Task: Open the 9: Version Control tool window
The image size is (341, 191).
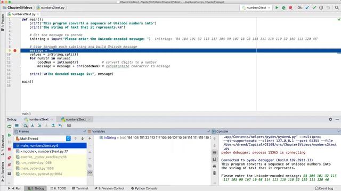Action: 109,188
